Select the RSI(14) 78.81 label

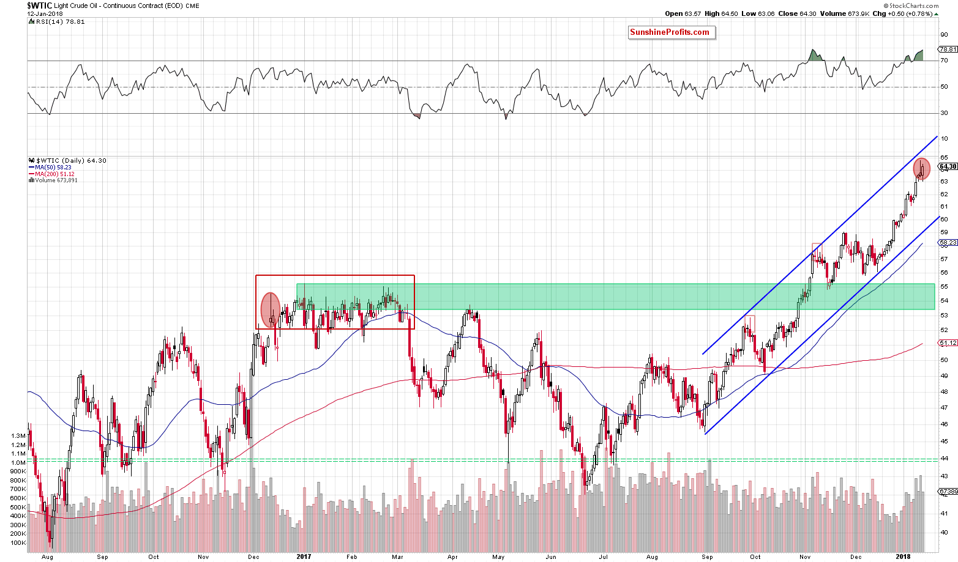[x=60, y=21]
